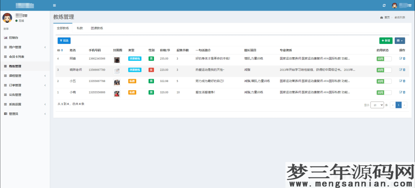The height and width of the screenshot is (188, 415).
Task: Open the column display dropdown button
Action: [x=400, y=41]
